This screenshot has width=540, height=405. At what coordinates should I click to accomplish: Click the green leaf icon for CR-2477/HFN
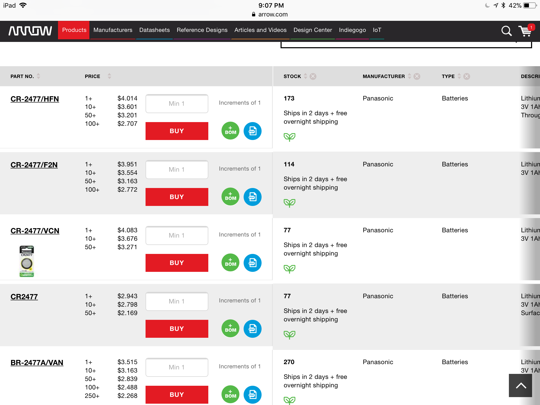click(289, 137)
